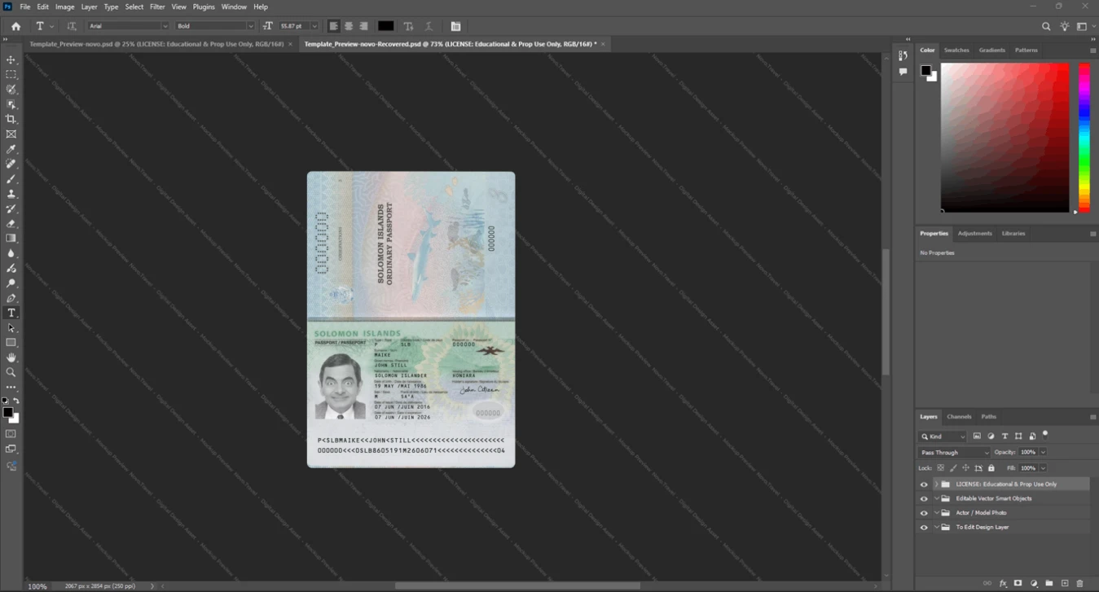
Task: Open the Filter menu
Action: [157, 7]
